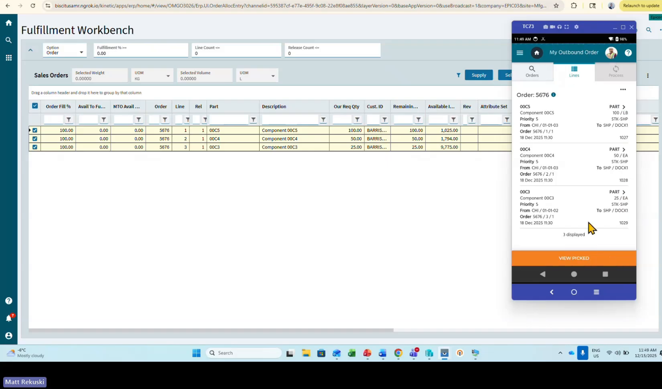The width and height of the screenshot is (662, 389).
Task: Click the filter icon in the Part column
Action: 253,119
